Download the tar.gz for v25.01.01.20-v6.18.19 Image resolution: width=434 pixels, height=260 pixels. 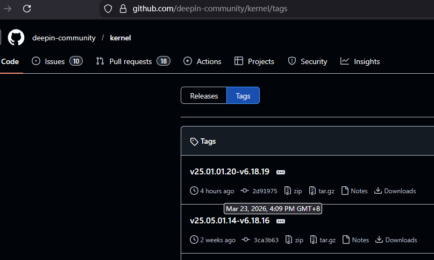tap(322, 191)
